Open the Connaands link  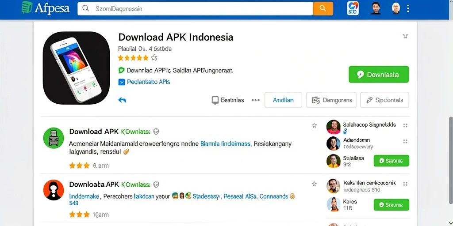pyautogui.click(x=273, y=196)
